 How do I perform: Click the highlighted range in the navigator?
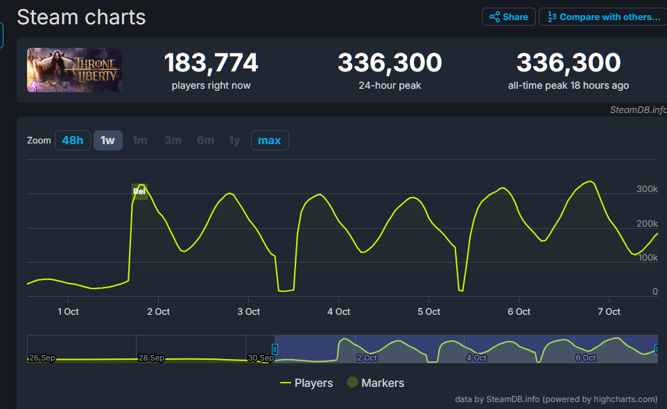pyautogui.click(x=466, y=349)
